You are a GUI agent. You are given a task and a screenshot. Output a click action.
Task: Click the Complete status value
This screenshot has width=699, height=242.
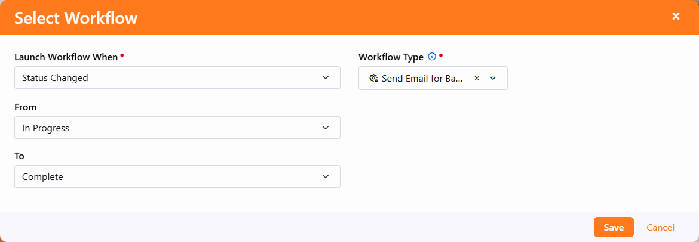point(42,176)
